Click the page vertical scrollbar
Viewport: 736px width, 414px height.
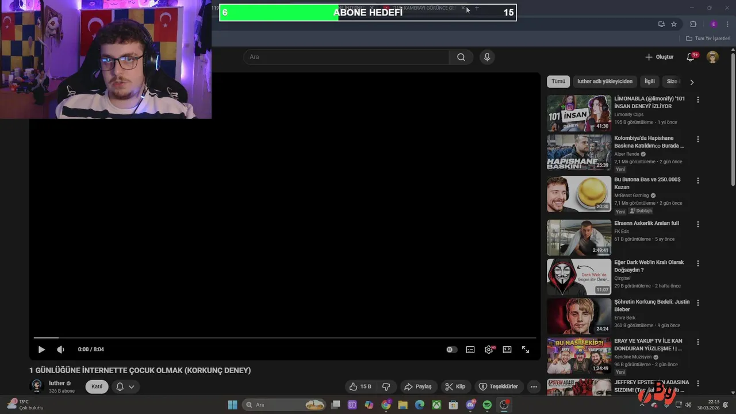[x=733, y=120]
